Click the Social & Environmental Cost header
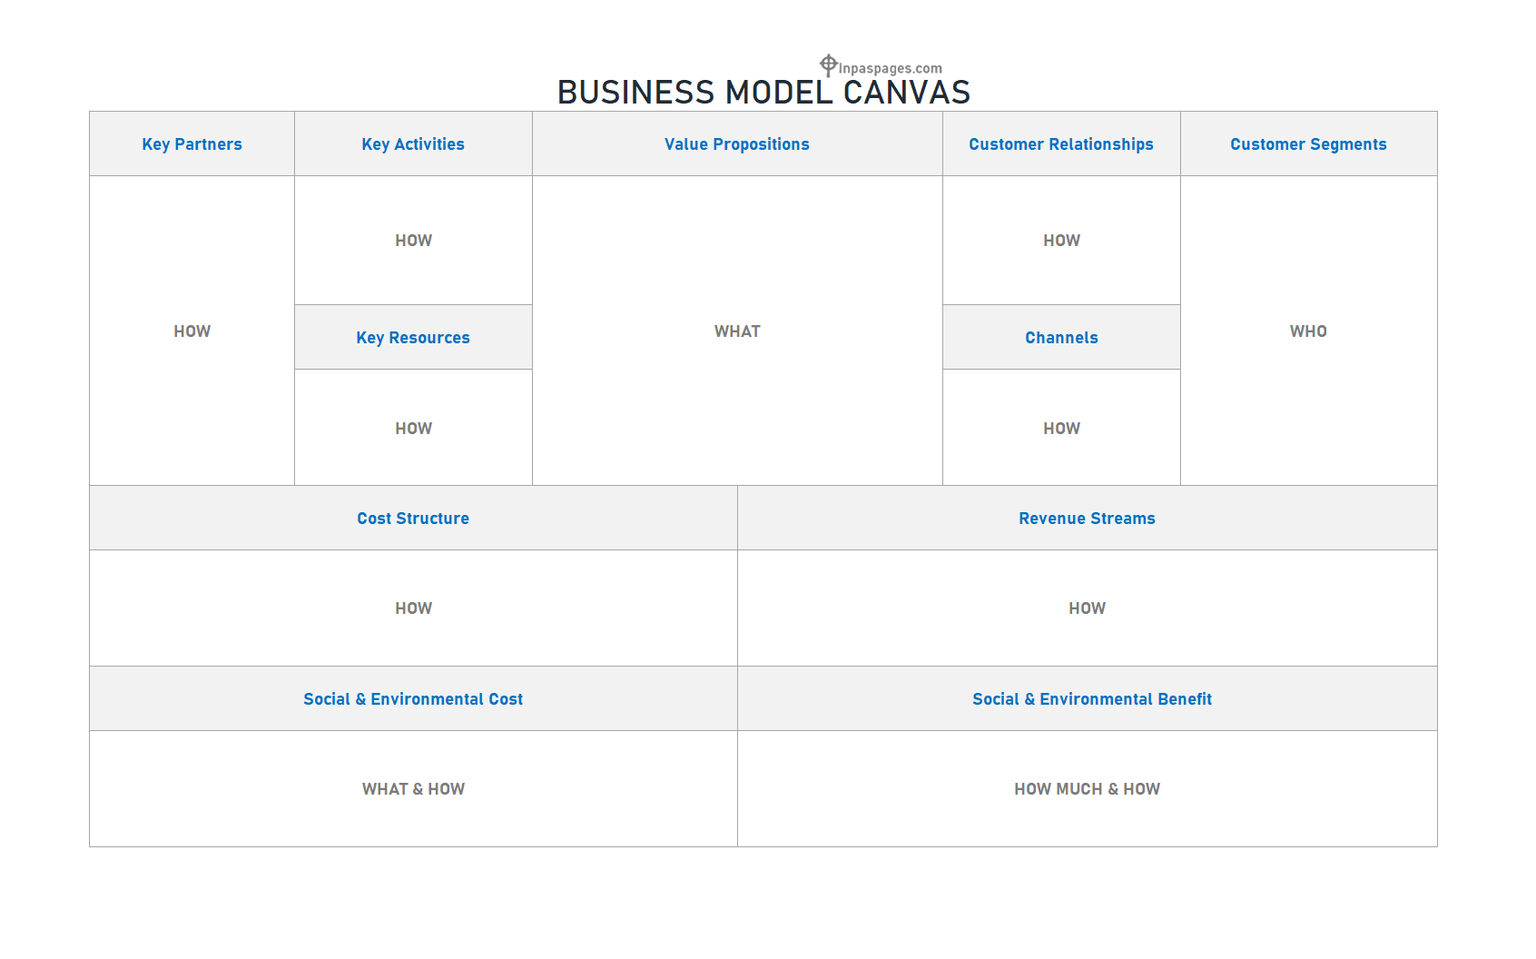The height and width of the screenshot is (959, 1536). click(413, 698)
